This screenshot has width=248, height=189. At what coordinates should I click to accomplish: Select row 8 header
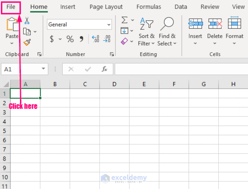(5, 159)
